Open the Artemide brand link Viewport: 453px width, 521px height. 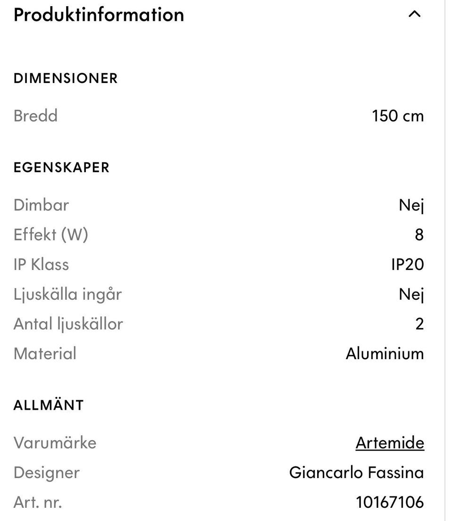coord(390,443)
